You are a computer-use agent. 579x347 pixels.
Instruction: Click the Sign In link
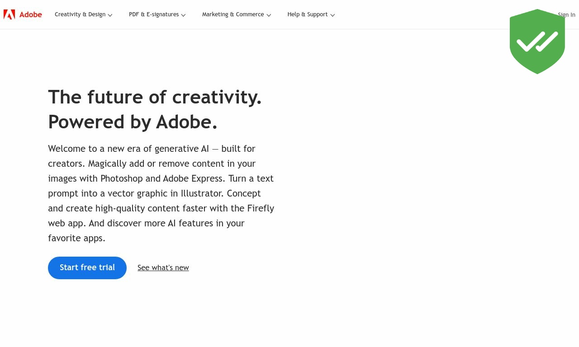point(566,15)
